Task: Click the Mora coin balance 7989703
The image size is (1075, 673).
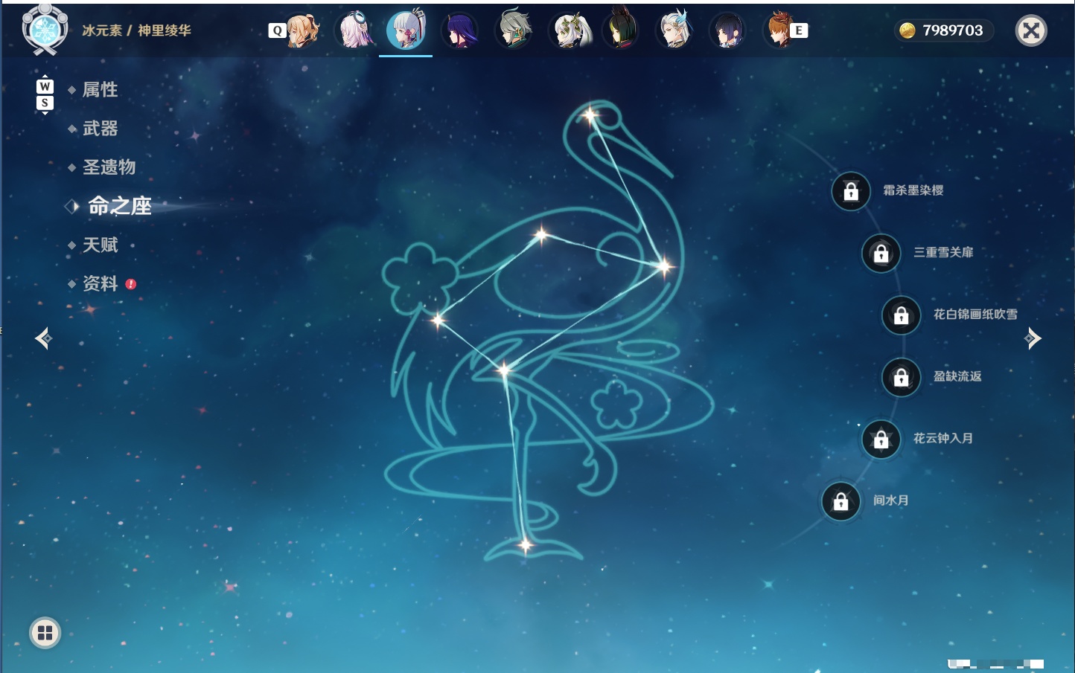Action: (942, 30)
